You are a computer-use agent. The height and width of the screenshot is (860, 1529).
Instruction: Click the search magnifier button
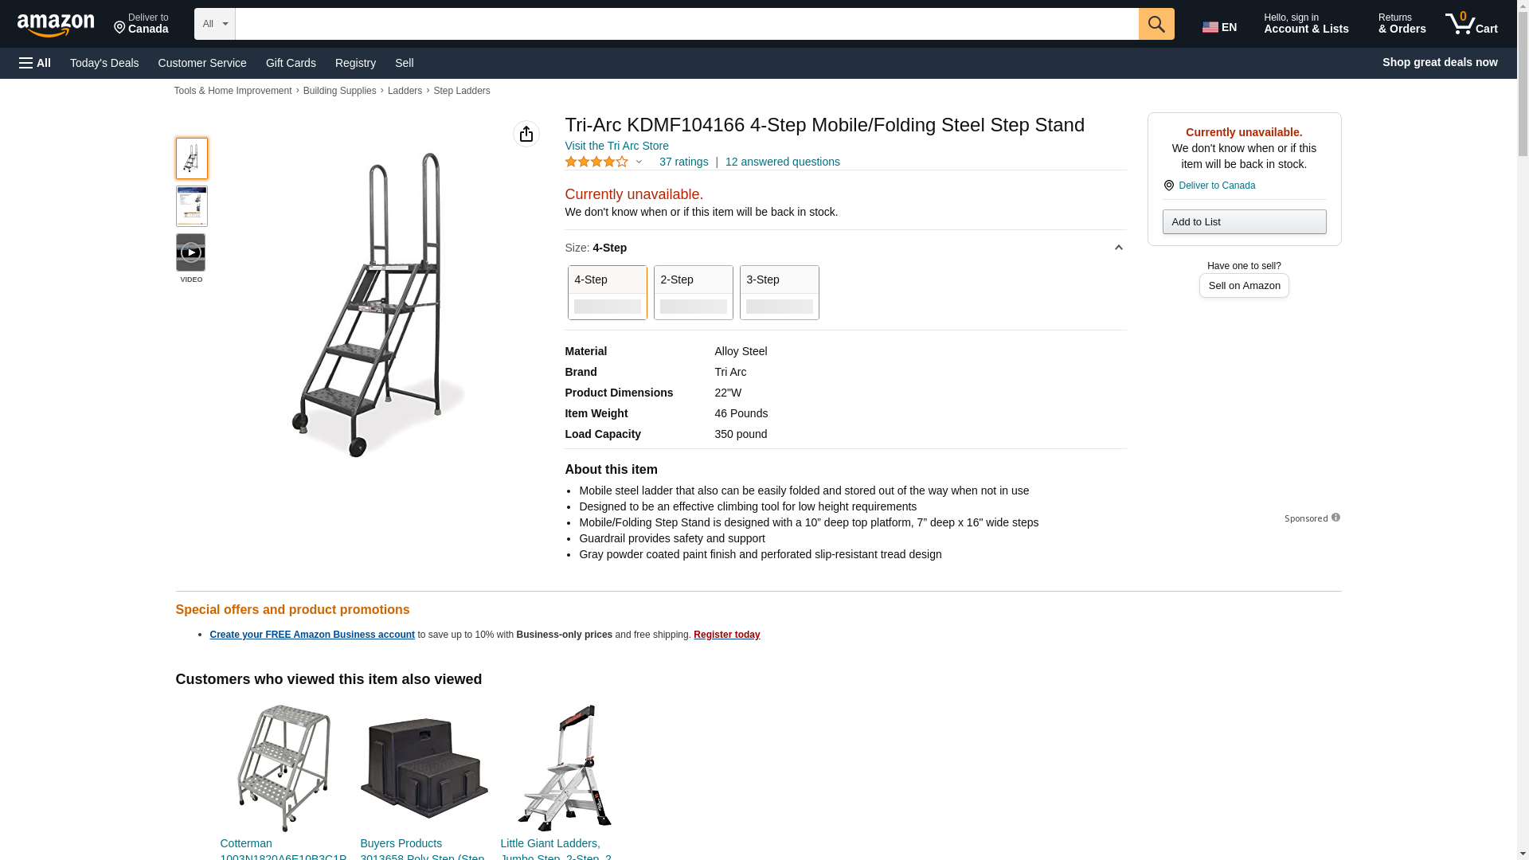1156,24
